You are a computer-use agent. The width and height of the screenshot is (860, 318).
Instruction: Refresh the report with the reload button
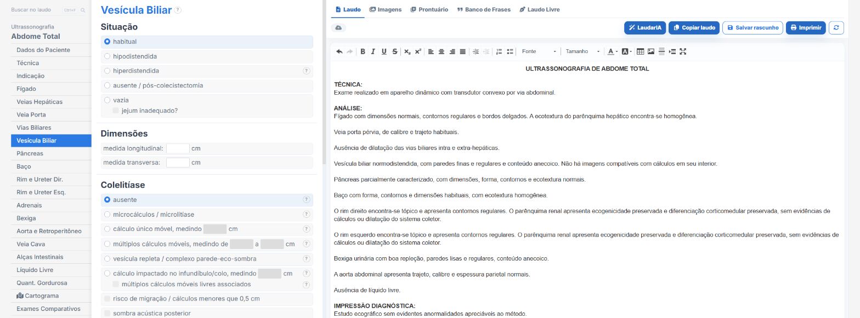click(836, 27)
